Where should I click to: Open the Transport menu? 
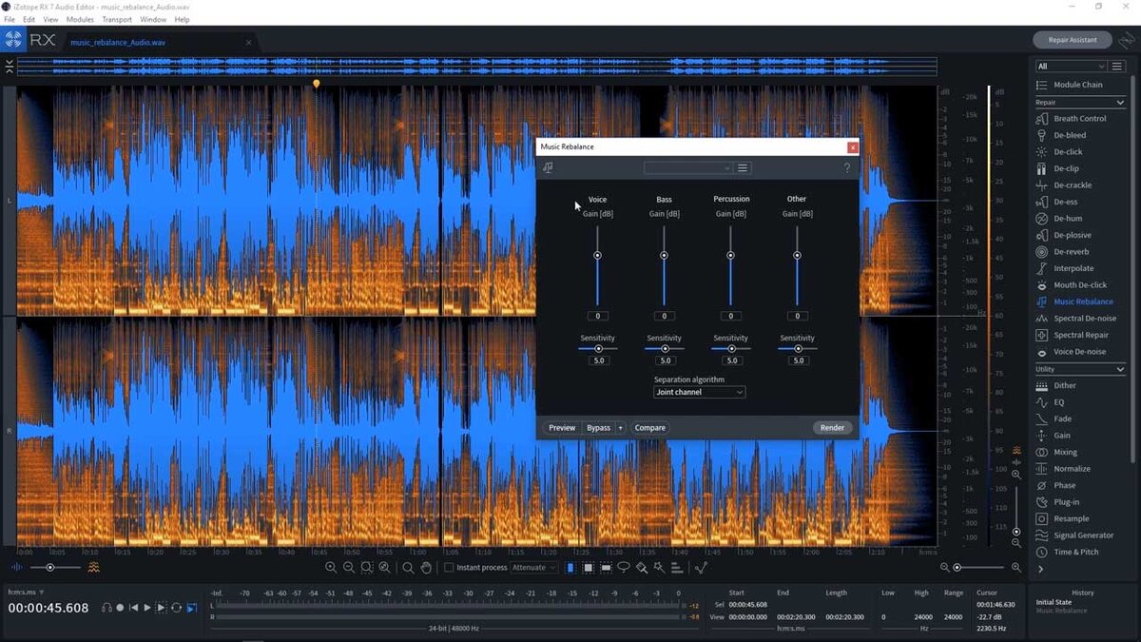[117, 19]
